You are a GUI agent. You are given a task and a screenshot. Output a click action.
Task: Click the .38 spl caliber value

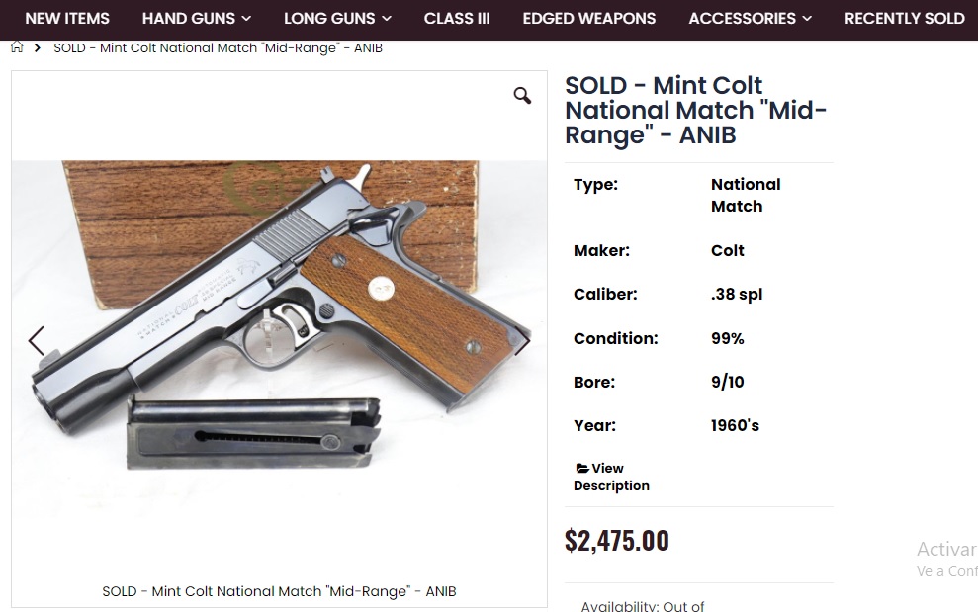[737, 295]
